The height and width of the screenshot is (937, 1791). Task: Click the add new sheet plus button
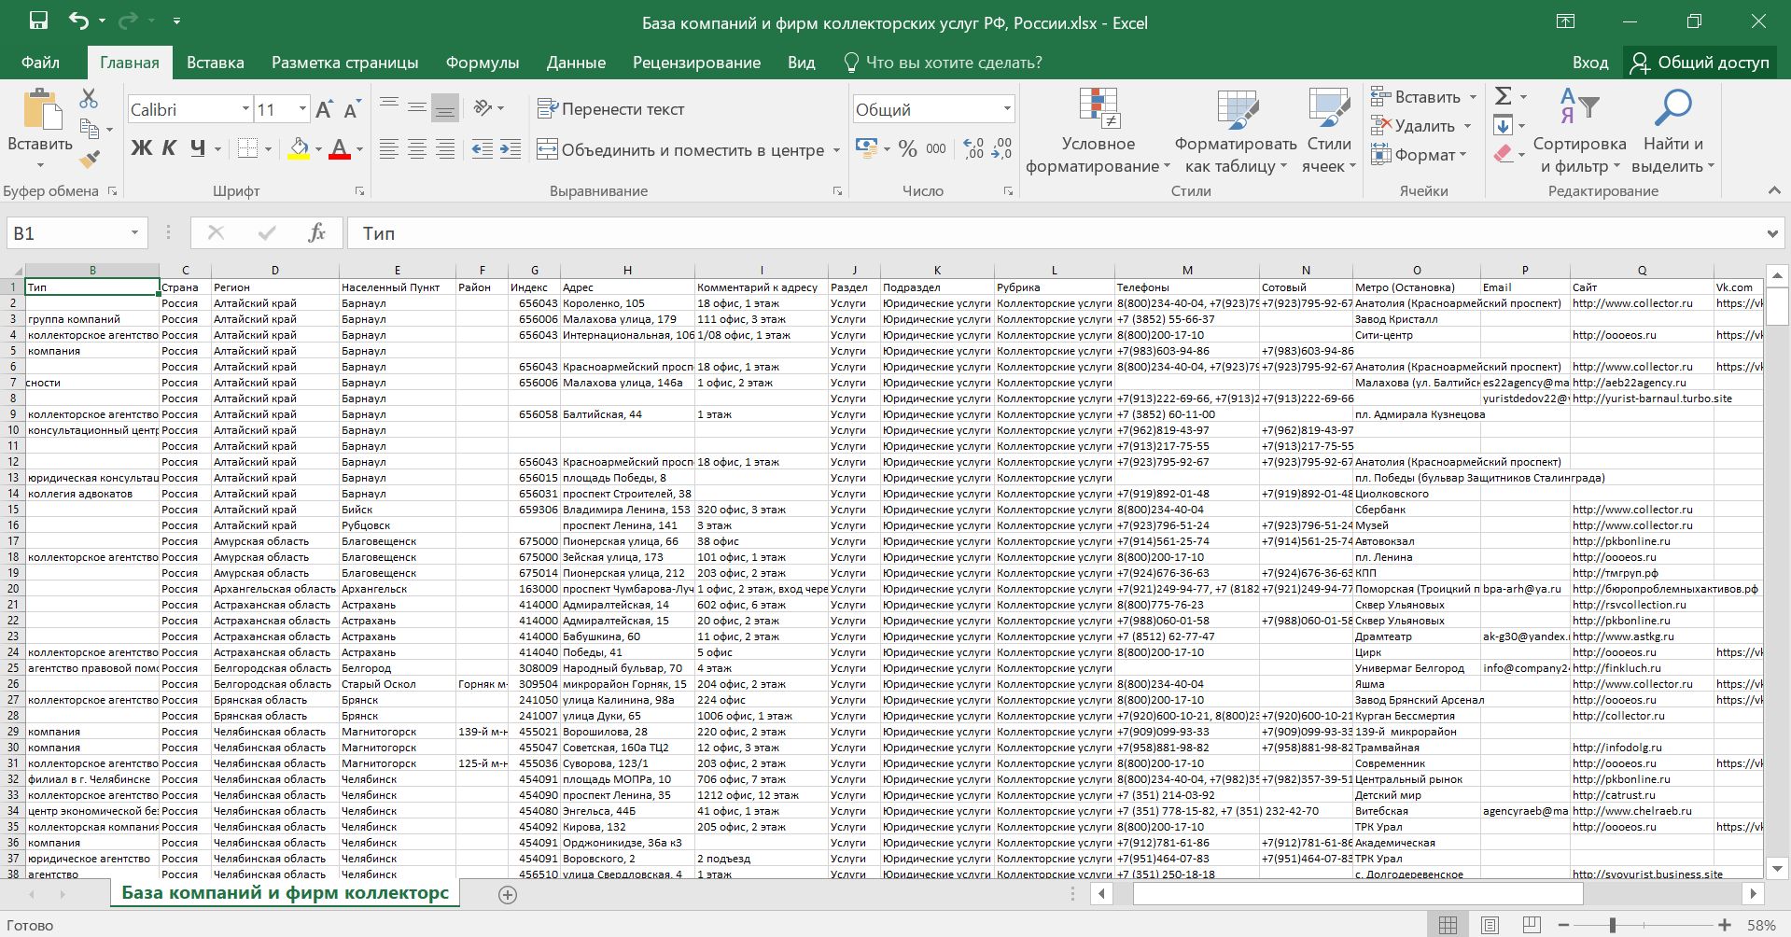[508, 895]
